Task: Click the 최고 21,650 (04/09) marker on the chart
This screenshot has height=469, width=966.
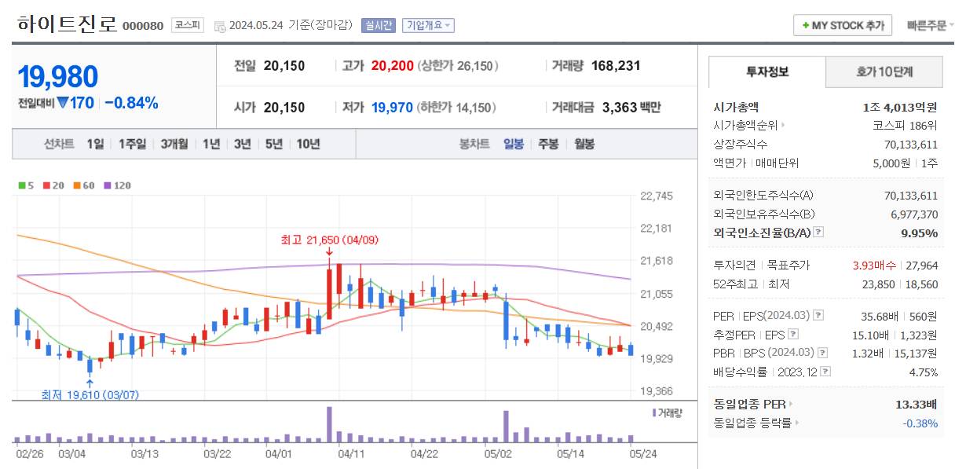Action: click(x=328, y=241)
